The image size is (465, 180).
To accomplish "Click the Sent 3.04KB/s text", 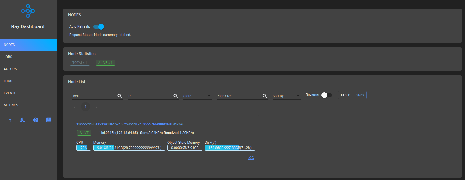I will 151,133.
